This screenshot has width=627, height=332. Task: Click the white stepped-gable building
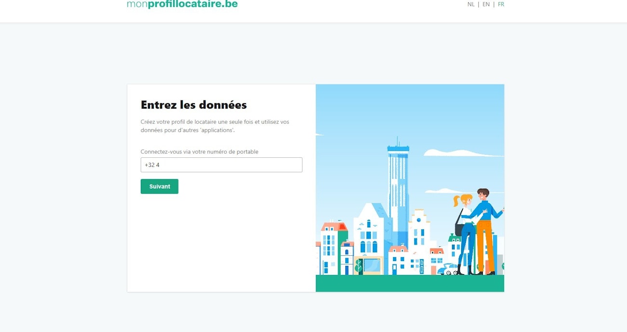tap(419, 232)
